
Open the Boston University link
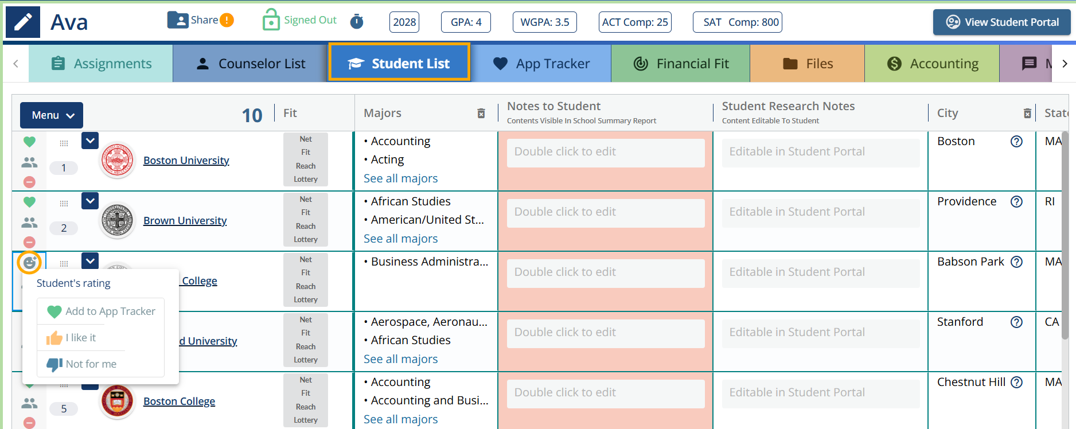pos(186,161)
